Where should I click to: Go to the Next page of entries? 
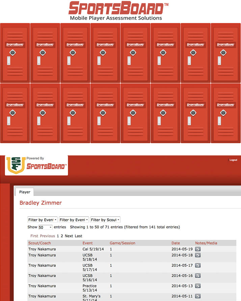pos(69,236)
